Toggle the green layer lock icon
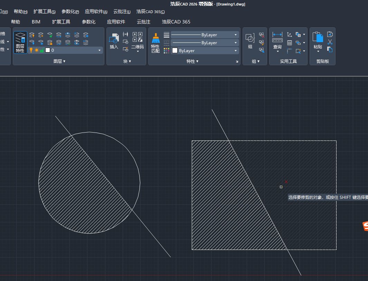 pos(42,50)
